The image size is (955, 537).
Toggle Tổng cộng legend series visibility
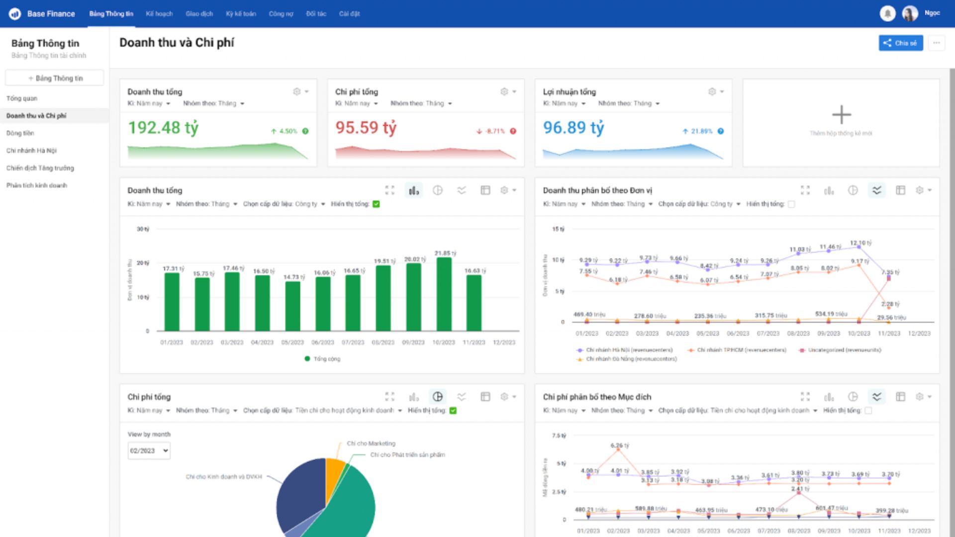(322, 359)
